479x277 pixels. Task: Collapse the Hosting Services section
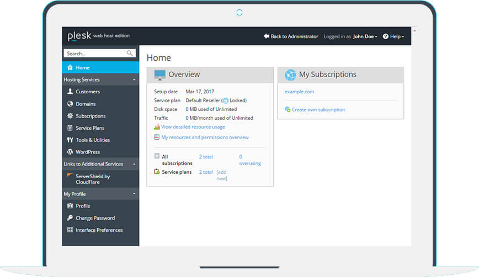click(135, 80)
